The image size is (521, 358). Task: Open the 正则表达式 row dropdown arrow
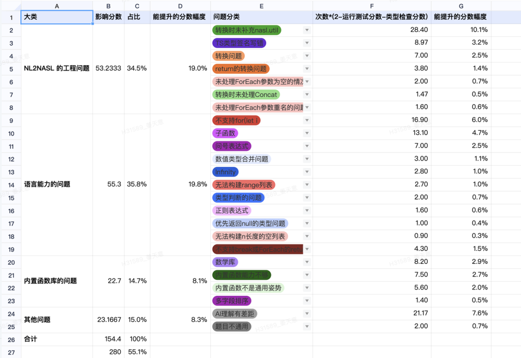click(x=307, y=210)
